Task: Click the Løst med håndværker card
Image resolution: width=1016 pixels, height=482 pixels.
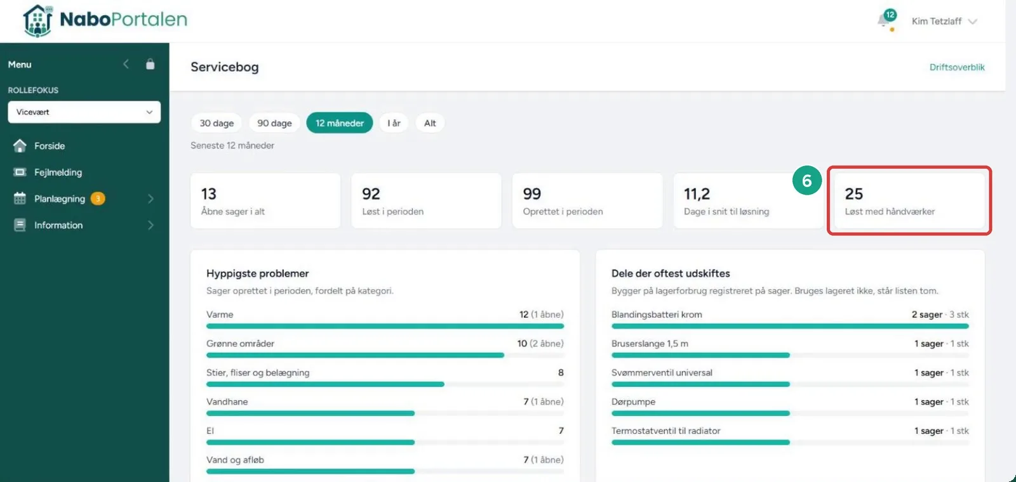Action: 909,200
